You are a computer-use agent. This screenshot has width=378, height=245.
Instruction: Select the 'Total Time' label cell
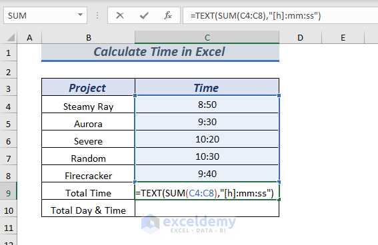click(x=88, y=191)
